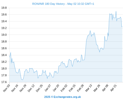Screen dimensions: 125x101
Task: Select the Jan 07 x-axis date label
Action: point(48,88)
